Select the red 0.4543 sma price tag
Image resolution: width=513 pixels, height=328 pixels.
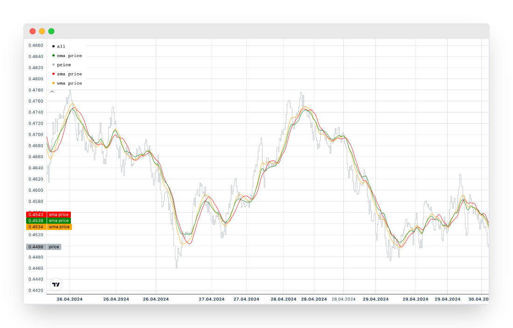click(x=36, y=215)
